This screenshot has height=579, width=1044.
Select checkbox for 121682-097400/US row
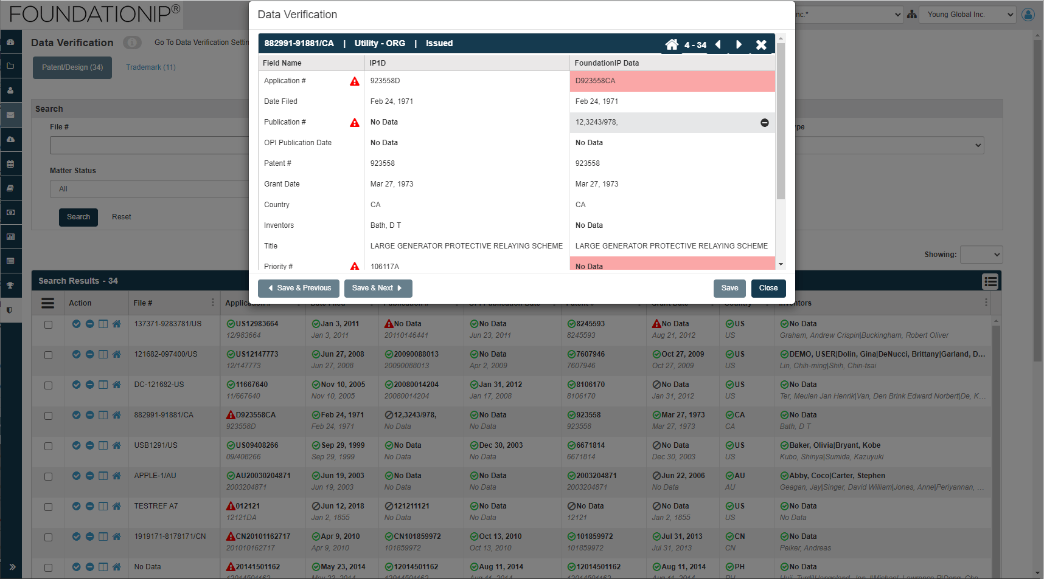(x=48, y=355)
